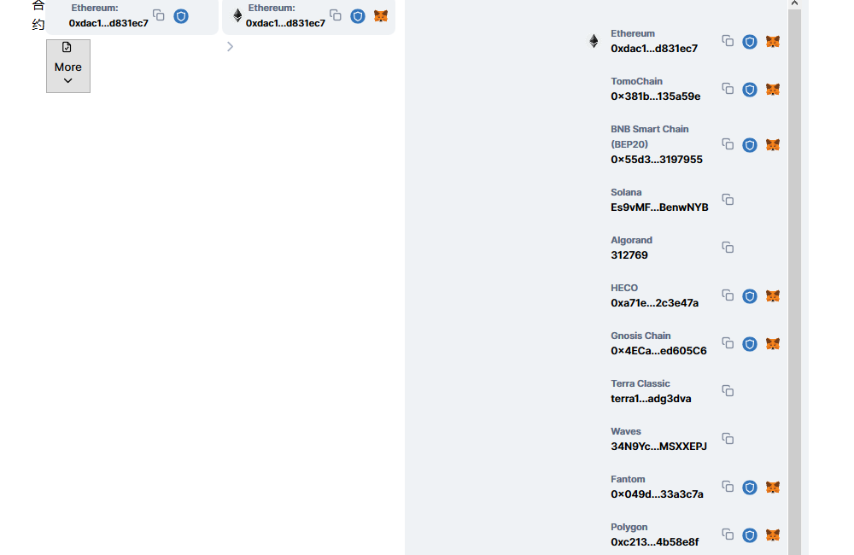The image size is (854, 555).
Task: Click the TomoChain address 0×381b...135a59e
Action: click(656, 96)
